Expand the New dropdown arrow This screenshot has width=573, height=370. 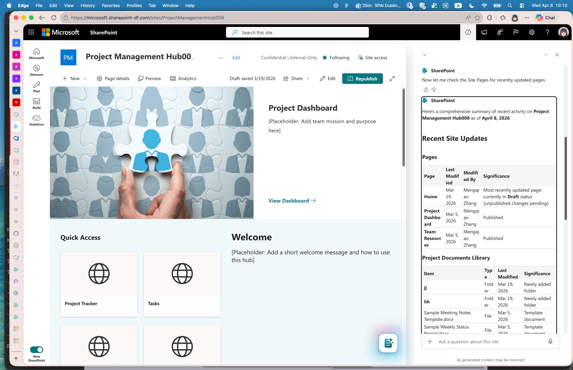click(85, 78)
